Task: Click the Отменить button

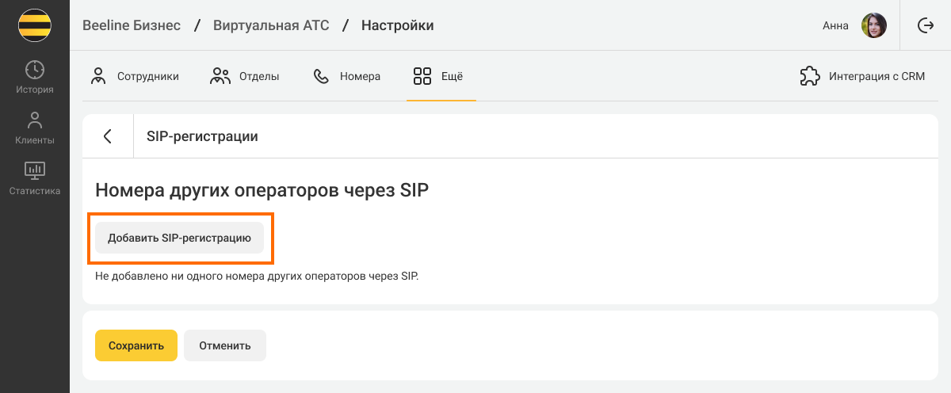Action: 225,345
